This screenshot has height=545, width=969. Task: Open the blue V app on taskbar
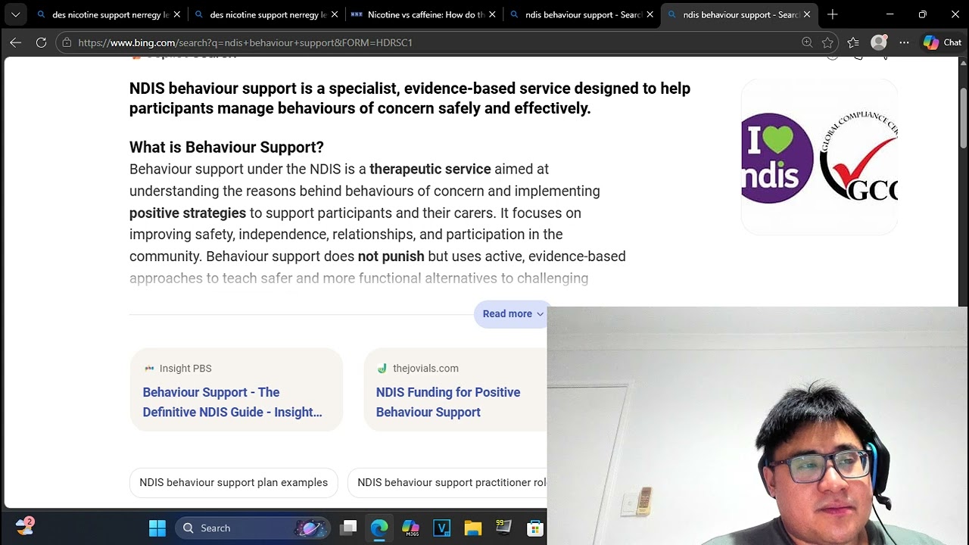pos(442,528)
